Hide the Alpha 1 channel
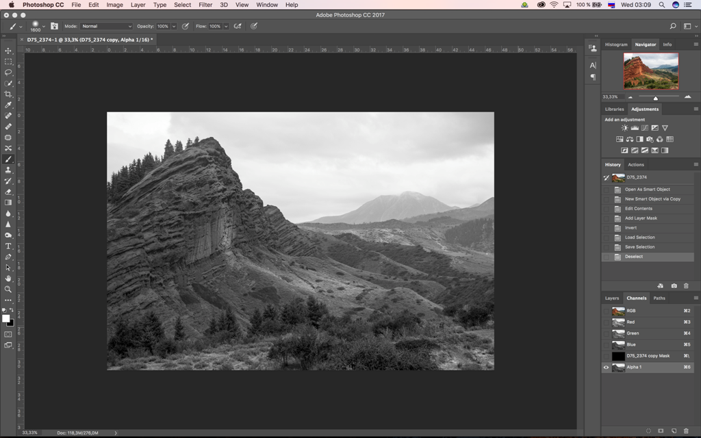701x438 pixels. (x=606, y=368)
